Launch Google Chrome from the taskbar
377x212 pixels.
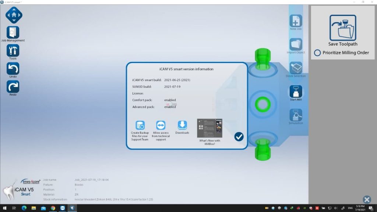tap(53, 208)
